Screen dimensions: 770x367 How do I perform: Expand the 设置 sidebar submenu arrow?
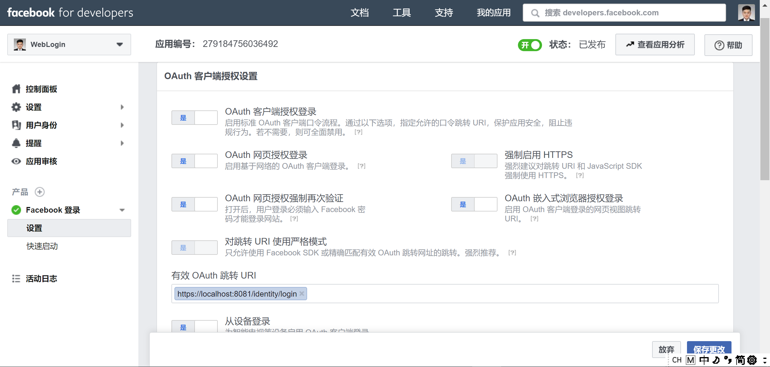tap(122, 107)
